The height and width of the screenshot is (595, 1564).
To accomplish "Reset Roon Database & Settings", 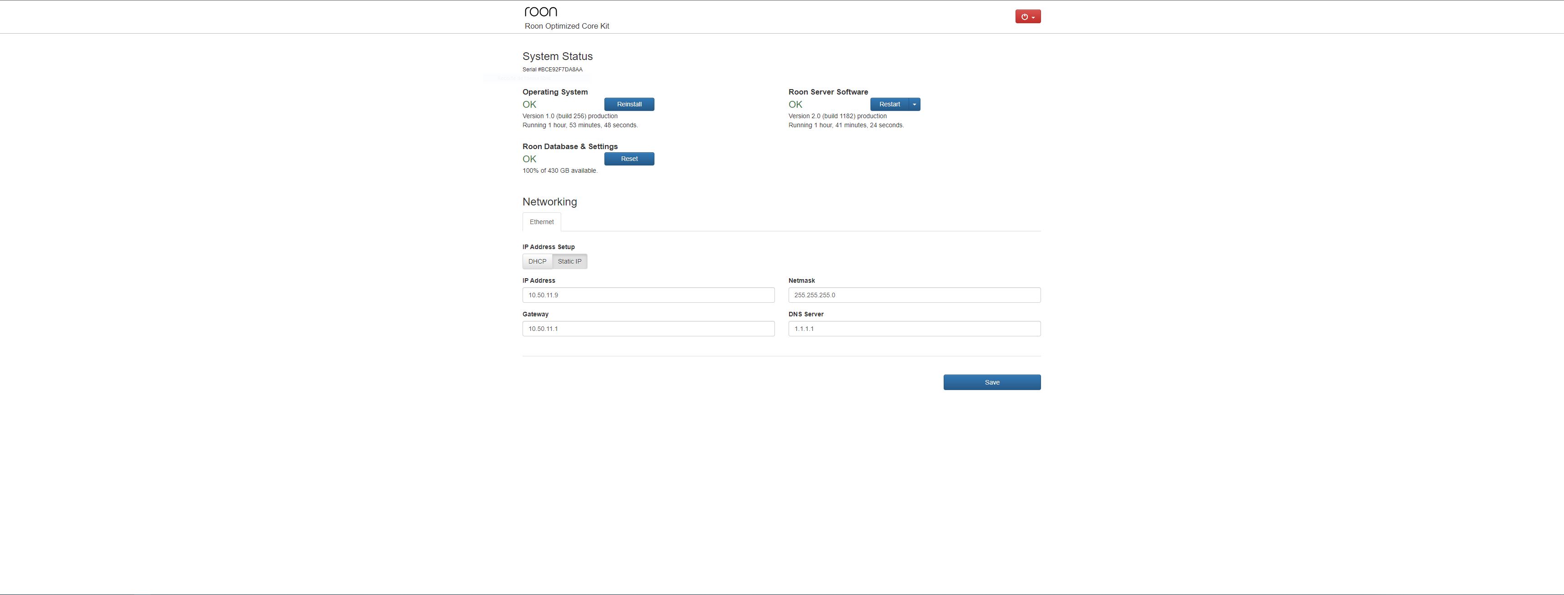I will click(629, 159).
